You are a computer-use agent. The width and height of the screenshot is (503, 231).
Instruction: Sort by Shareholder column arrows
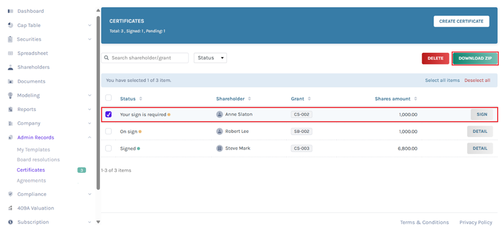[249, 99]
